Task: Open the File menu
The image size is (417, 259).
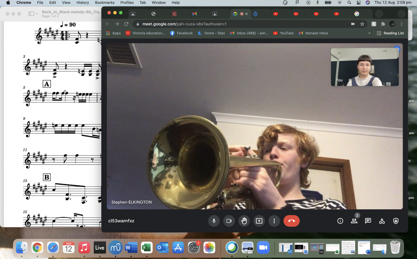Action: click(x=40, y=2)
